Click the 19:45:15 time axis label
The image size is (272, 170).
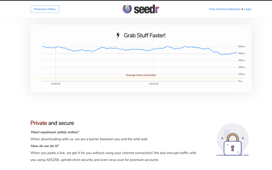[x=56, y=84]
